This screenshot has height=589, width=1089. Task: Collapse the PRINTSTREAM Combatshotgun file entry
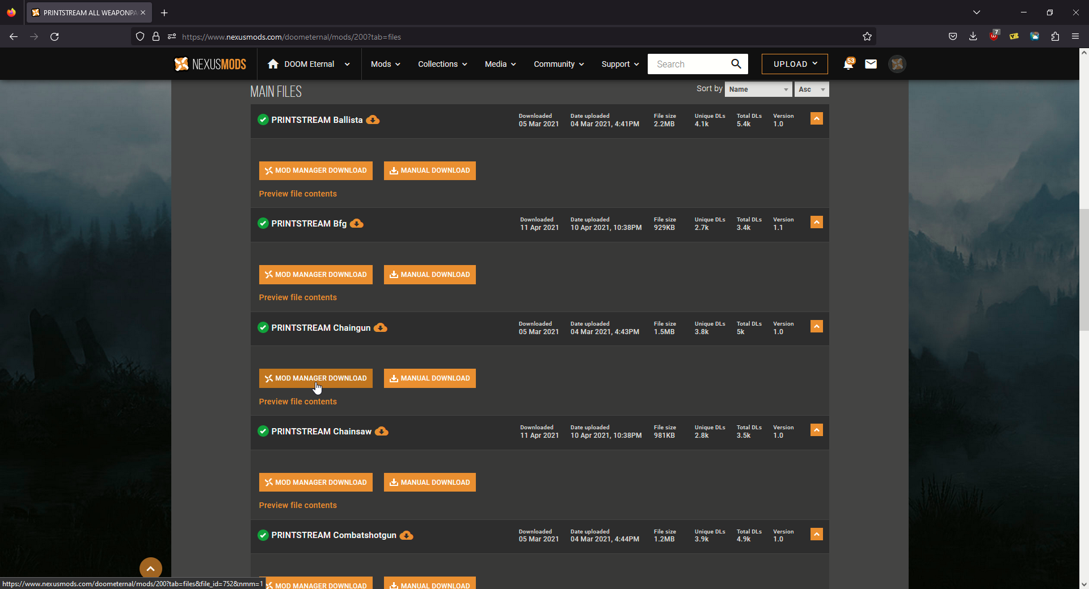point(817,534)
